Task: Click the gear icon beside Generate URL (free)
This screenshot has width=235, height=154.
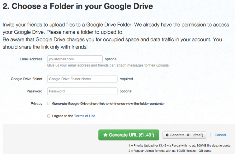Action: point(167,135)
